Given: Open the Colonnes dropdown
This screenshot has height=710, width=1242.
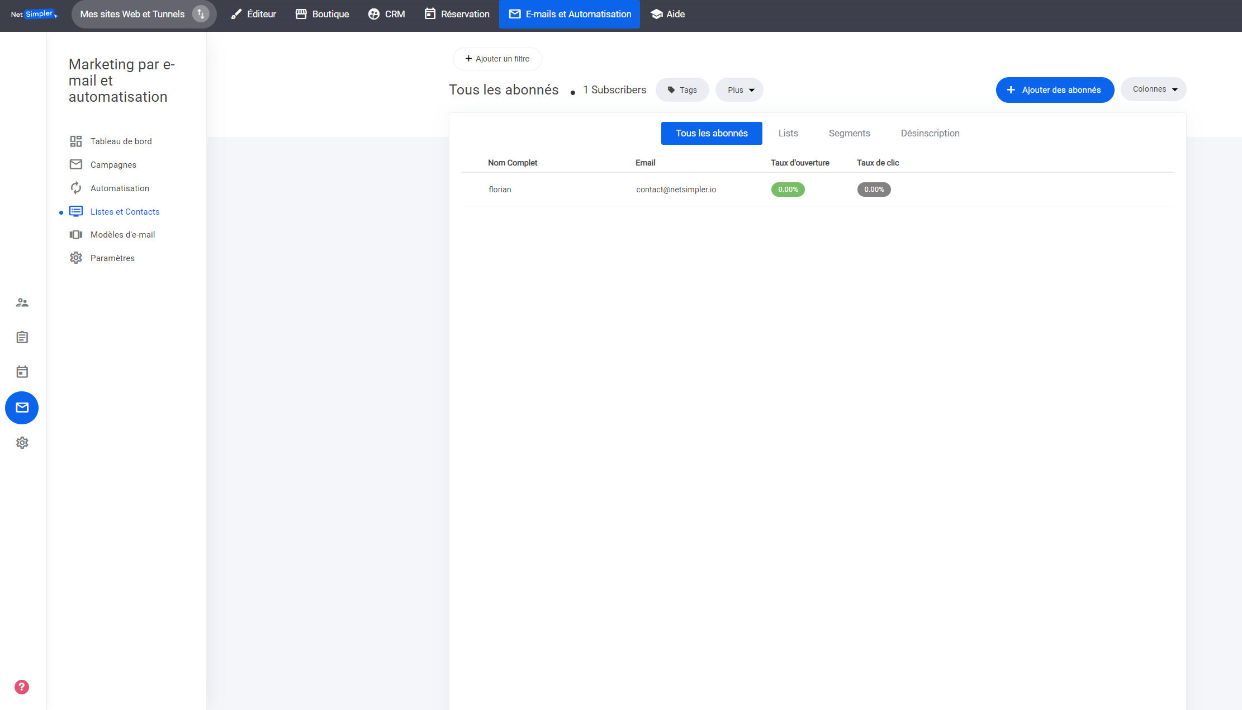Looking at the screenshot, I should click(x=1154, y=89).
